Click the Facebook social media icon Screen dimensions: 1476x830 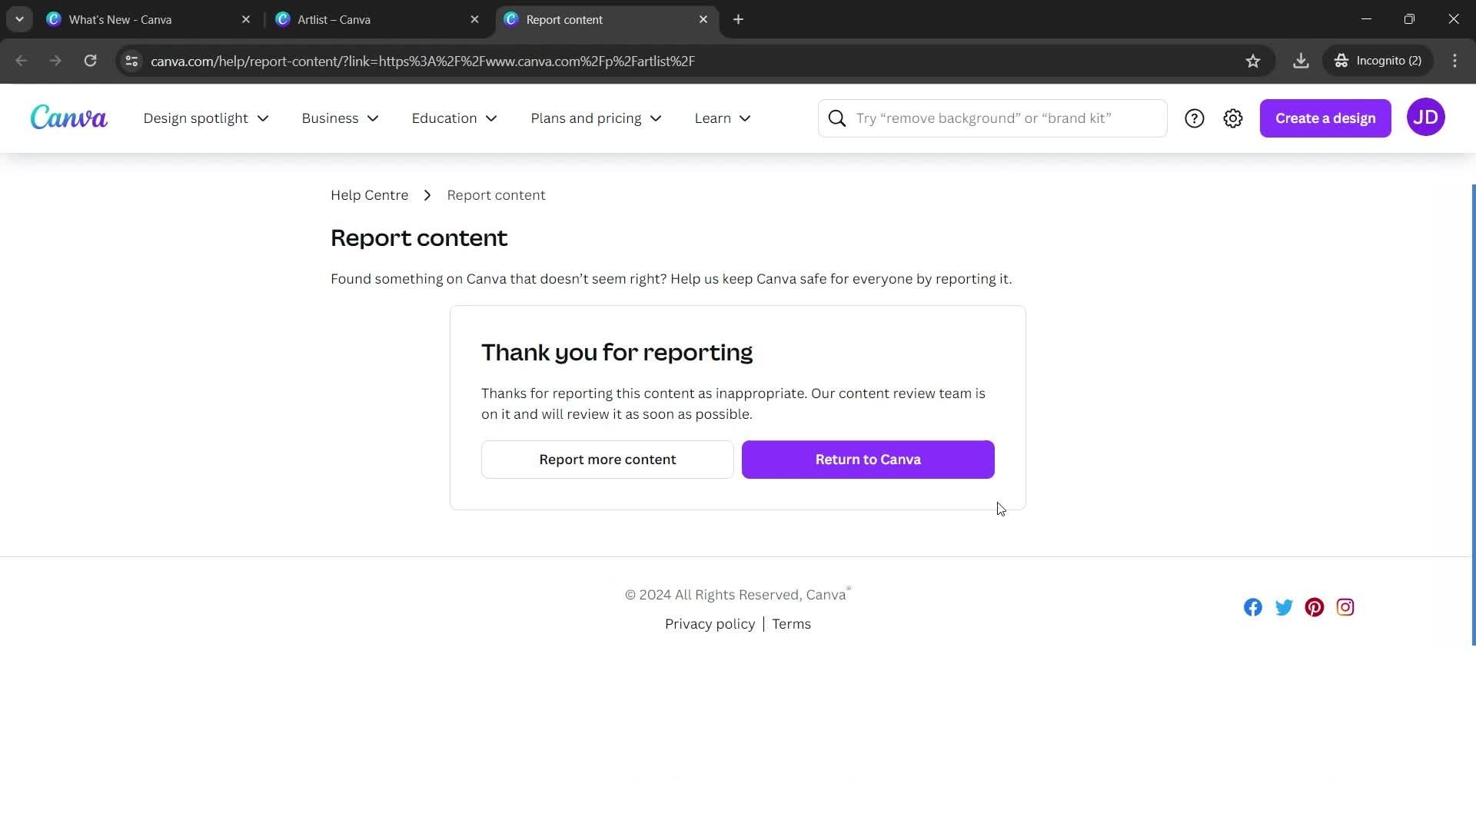tap(1253, 607)
